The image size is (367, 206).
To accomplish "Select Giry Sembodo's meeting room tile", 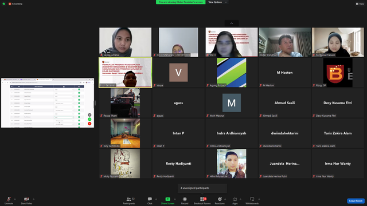I will [x=125, y=133].
